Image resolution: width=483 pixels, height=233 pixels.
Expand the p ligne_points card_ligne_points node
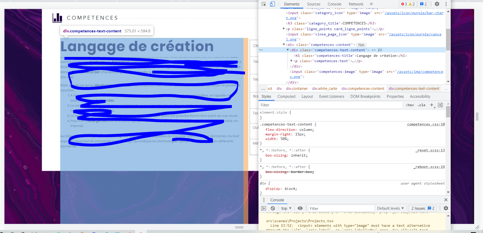(x=284, y=29)
